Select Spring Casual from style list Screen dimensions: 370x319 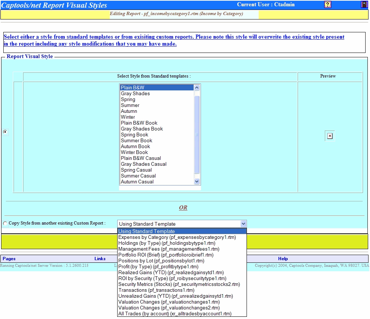pyautogui.click(x=136, y=170)
